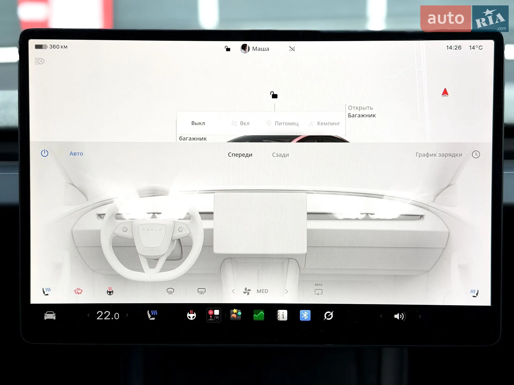This screenshot has height=385, width=514.
Task: Enable Авто climate mode
Action: point(76,154)
